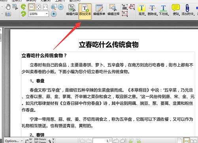
Task: Select the marquee zoom magnifier tool
Action: click(54, 7)
